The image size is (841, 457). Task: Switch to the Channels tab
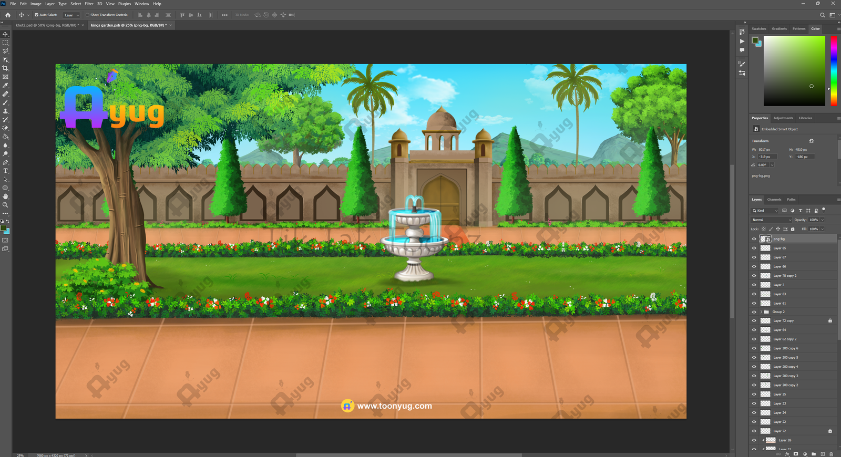point(774,200)
